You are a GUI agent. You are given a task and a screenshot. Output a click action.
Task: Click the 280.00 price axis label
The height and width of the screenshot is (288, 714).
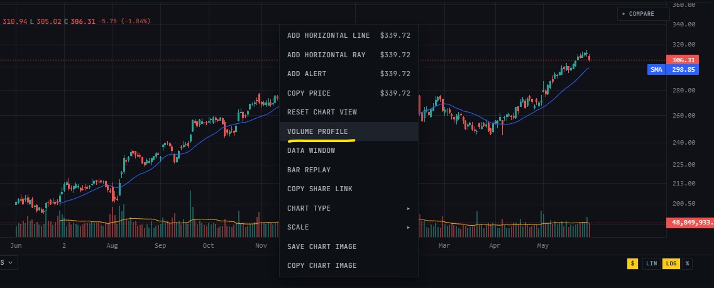coord(684,90)
